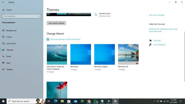Click the taskbar search box
The height and width of the screenshot is (104, 185).
pyautogui.click(x=26, y=101)
